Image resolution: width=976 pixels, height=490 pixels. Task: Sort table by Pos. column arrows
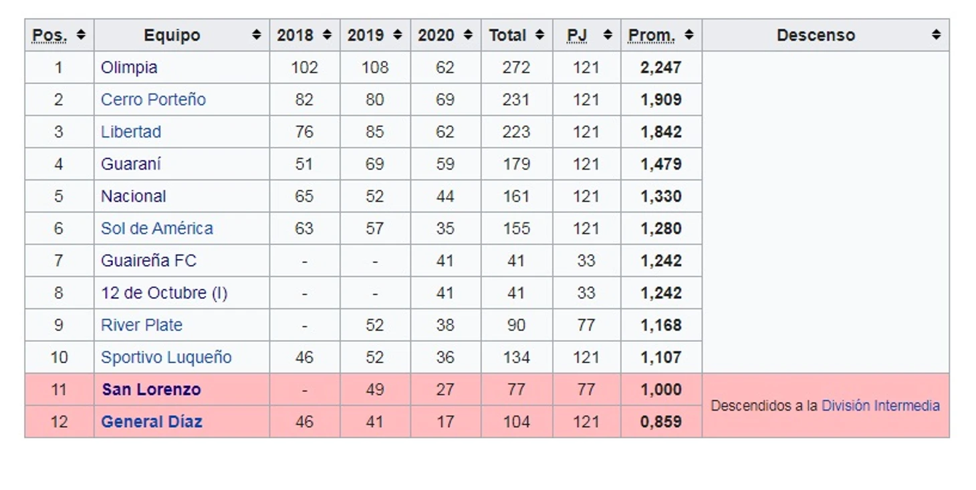(81, 35)
